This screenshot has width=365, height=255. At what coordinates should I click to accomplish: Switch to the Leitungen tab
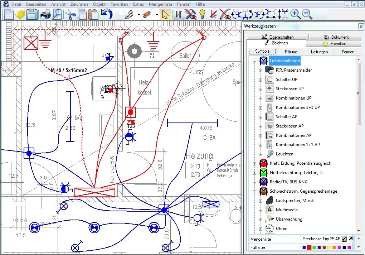pos(319,52)
